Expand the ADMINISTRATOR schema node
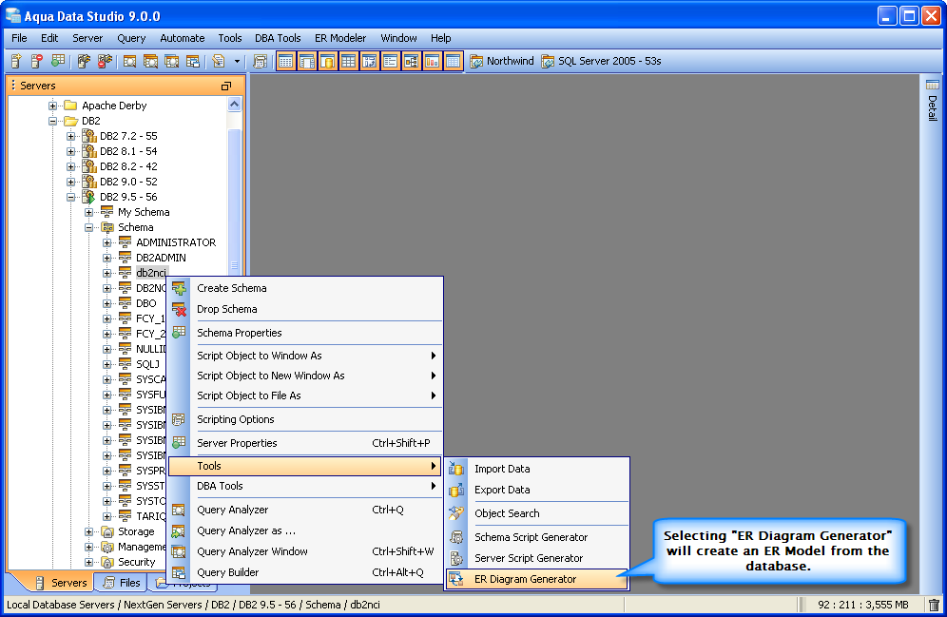This screenshot has width=947, height=617. click(106, 242)
